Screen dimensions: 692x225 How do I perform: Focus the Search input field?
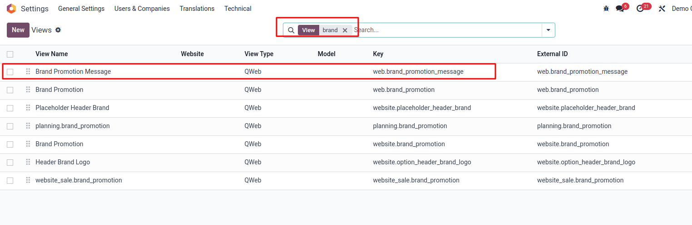click(x=447, y=30)
